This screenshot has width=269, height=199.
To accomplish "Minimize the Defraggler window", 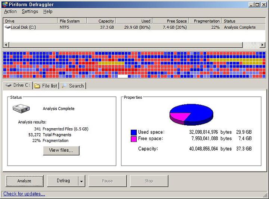I will tap(251, 4).
